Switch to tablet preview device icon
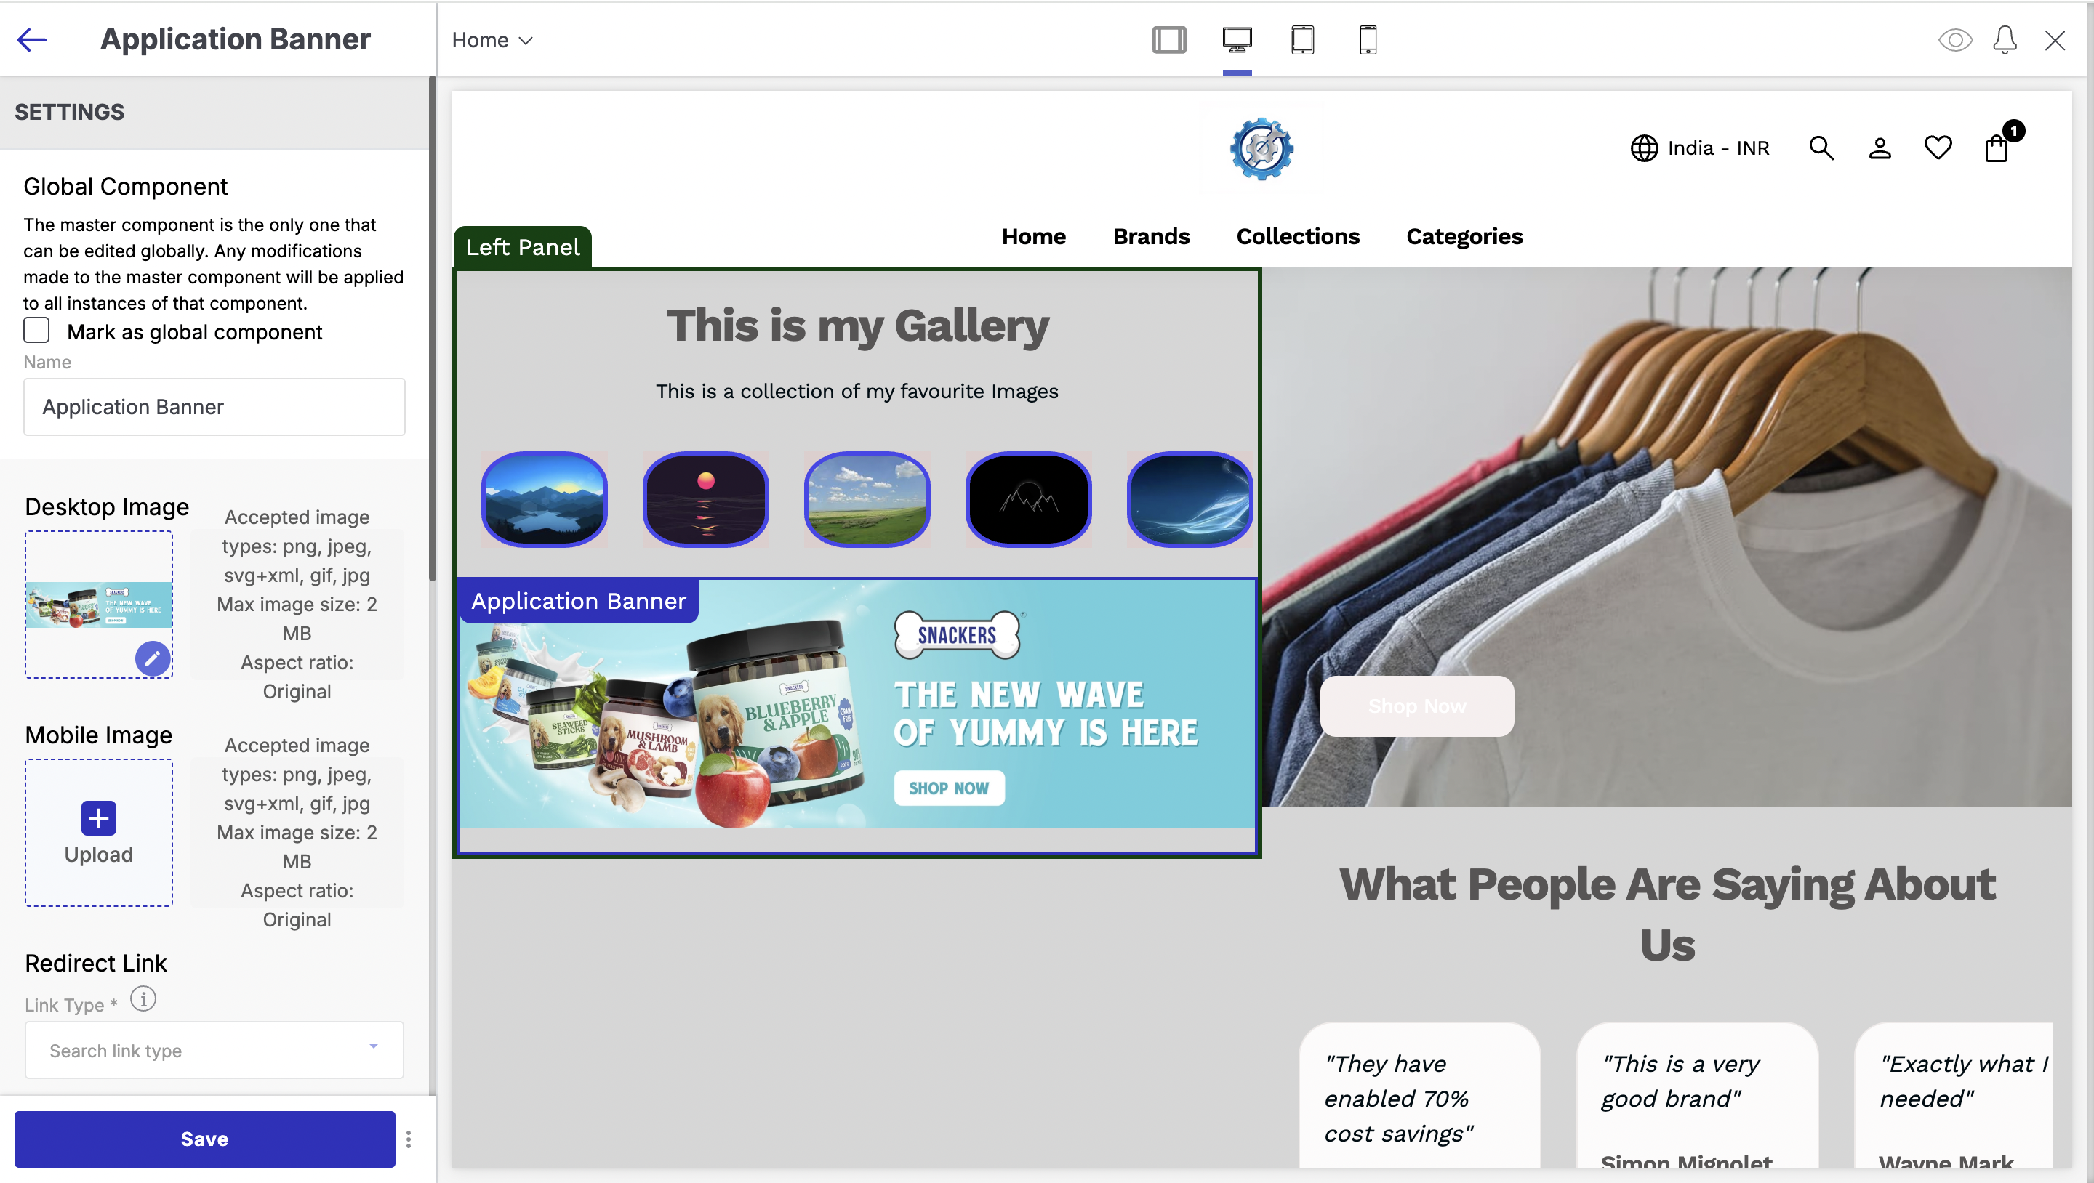Image resolution: width=2094 pixels, height=1183 pixels. pyautogui.click(x=1302, y=40)
